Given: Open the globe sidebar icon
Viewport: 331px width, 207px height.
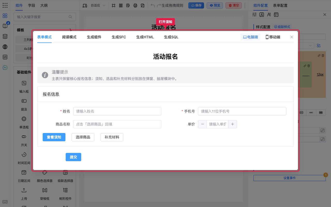Looking at the screenshot, I should [x=5, y=47].
